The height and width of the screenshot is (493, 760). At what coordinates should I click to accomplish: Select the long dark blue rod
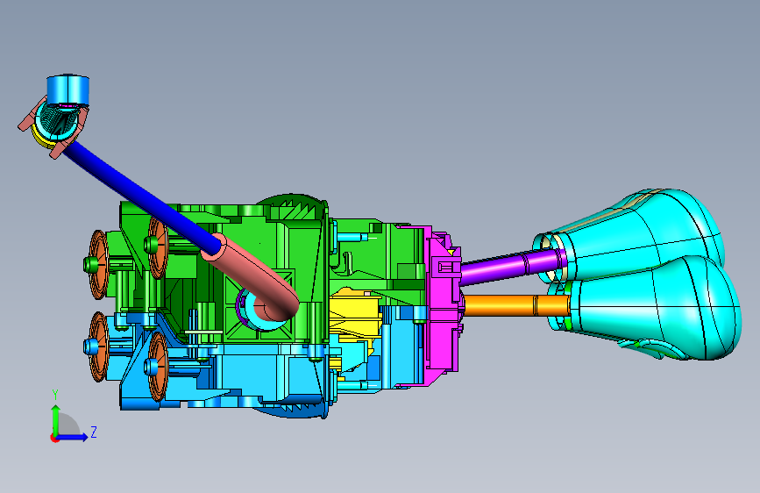[139, 196]
